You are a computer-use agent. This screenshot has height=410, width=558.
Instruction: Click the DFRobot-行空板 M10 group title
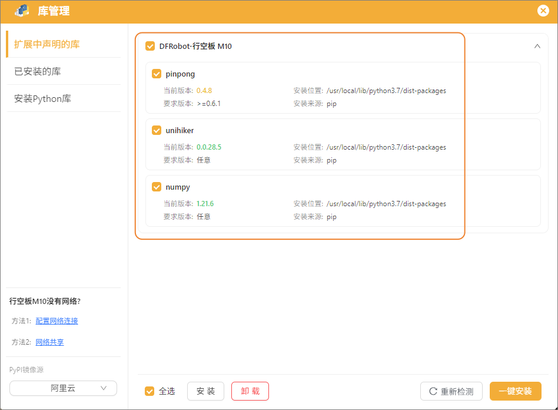coord(195,47)
